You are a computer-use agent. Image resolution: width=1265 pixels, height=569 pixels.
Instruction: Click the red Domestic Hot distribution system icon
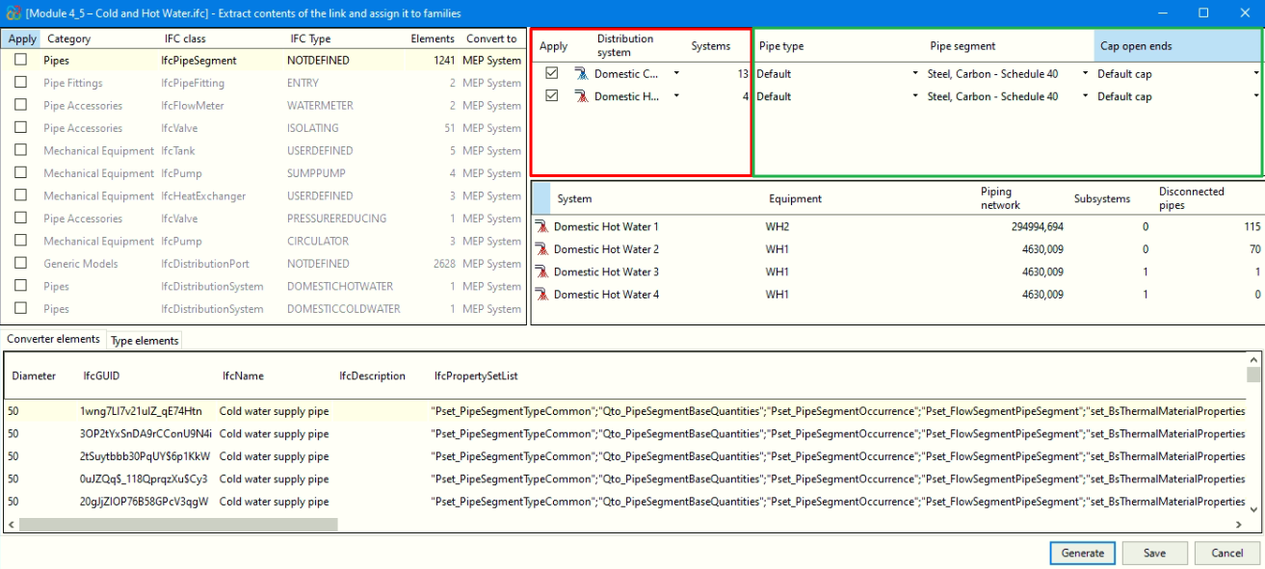click(581, 96)
